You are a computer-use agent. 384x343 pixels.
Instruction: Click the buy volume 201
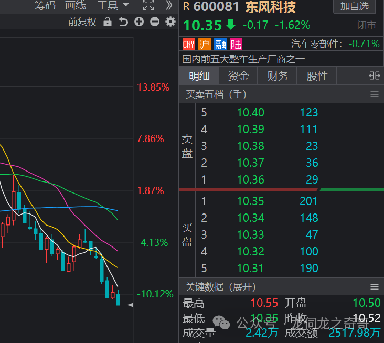(x=308, y=201)
